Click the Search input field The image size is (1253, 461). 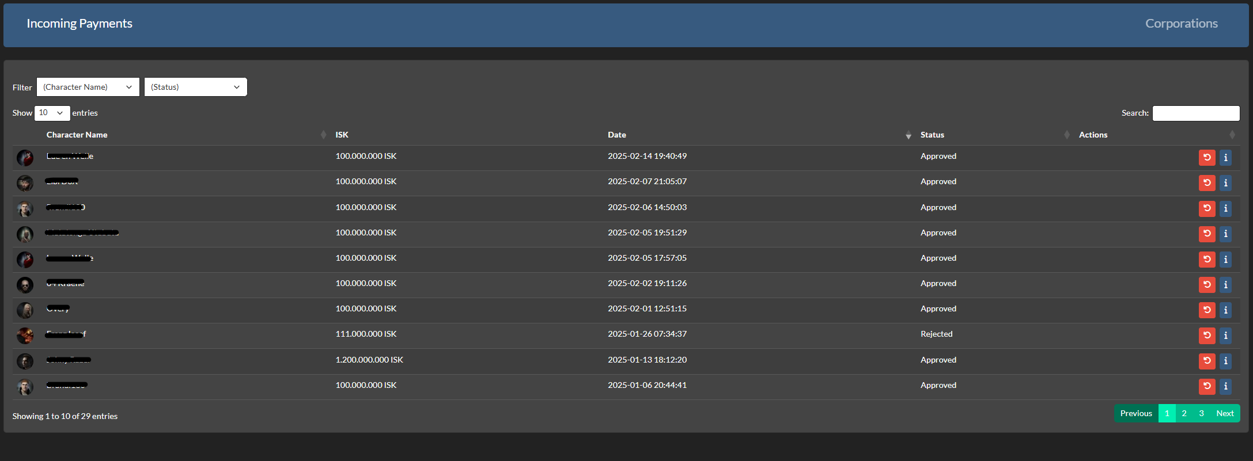[x=1196, y=113]
